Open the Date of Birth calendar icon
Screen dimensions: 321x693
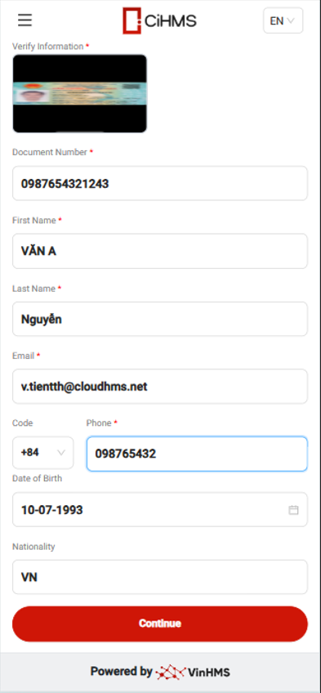tap(293, 510)
